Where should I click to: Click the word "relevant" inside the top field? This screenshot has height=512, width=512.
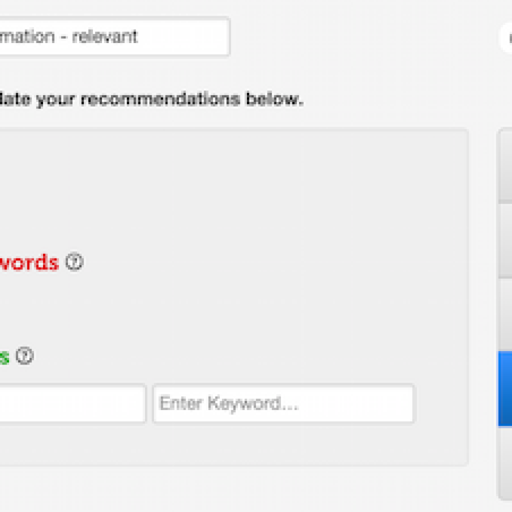pyautogui.click(x=105, y=36)
